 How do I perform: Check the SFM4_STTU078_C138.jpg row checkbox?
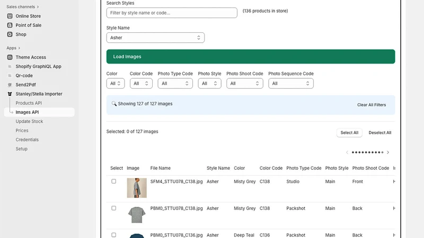tap(114, 181)
